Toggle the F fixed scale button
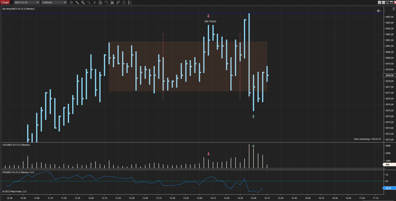Screen dimensions: 396x201 pyautogui.click(x=394, y=10)
